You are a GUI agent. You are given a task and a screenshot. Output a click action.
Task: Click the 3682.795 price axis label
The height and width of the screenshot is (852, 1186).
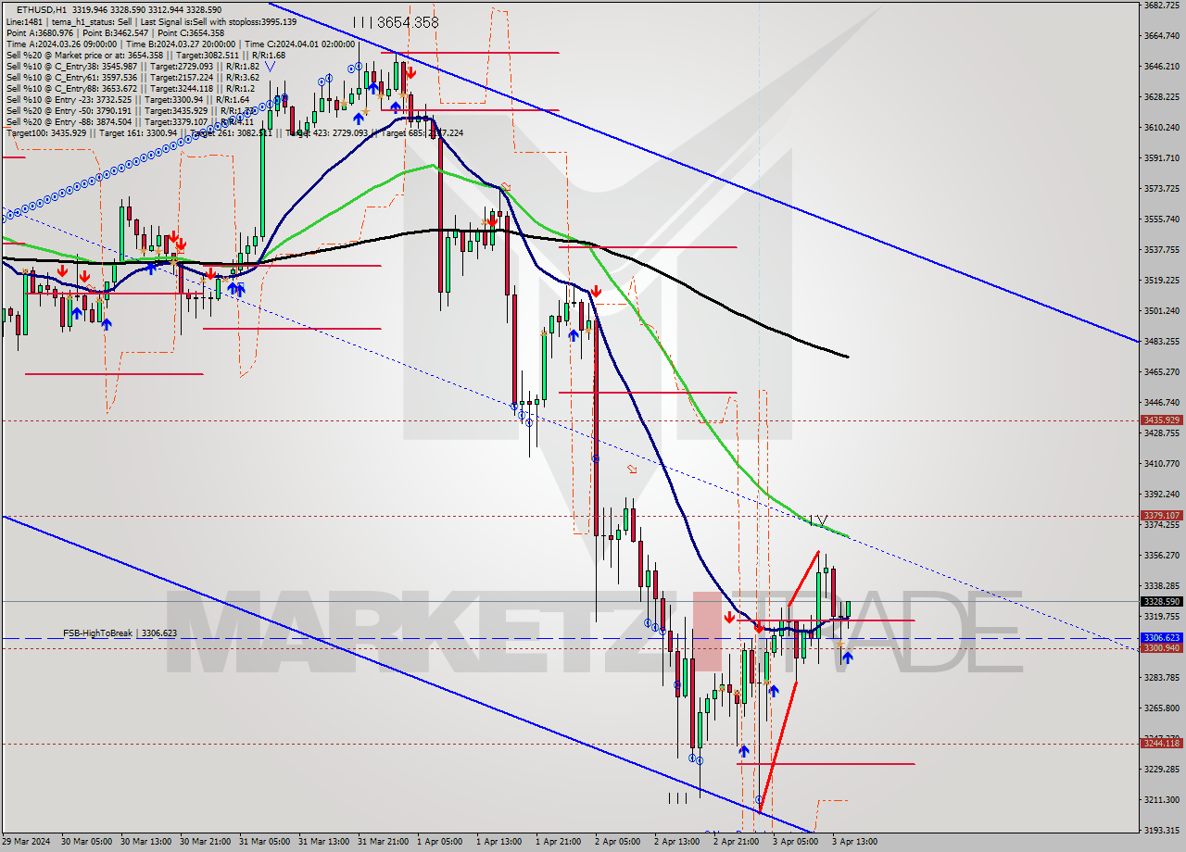coord(1162,6)
